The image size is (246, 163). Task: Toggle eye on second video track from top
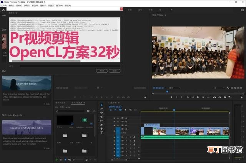coord(126,121)
